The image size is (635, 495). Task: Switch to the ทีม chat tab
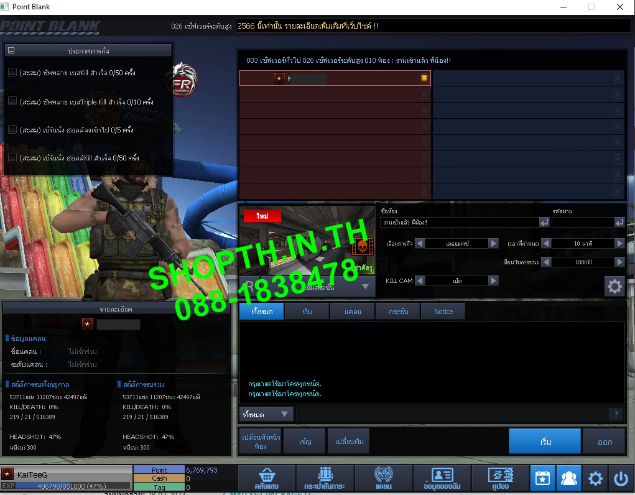coord(307,312)
